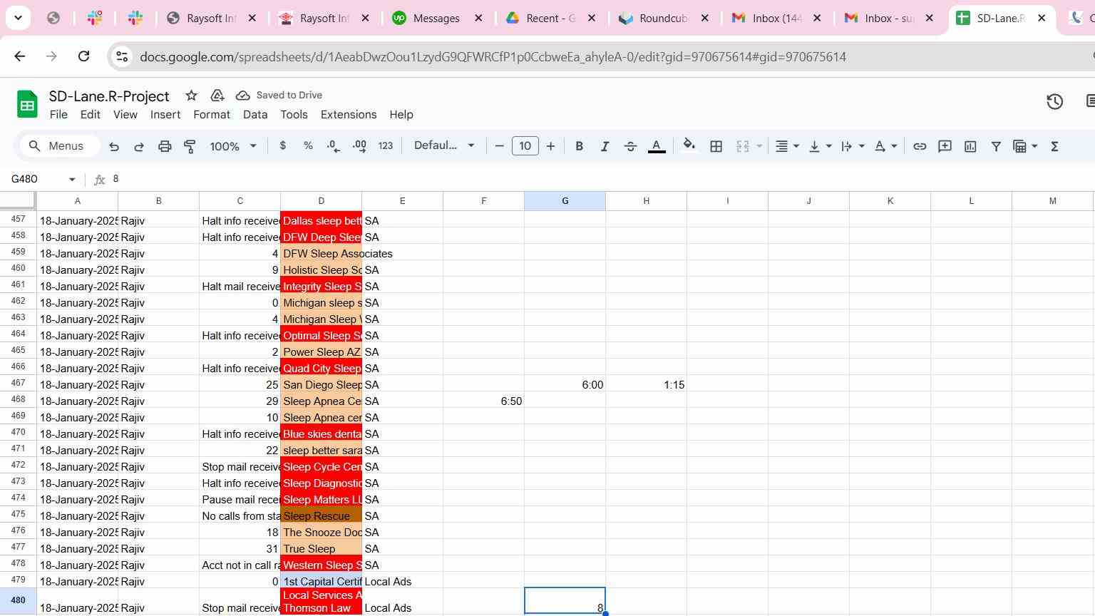This screenshot has width=1095, height=616.
Task: Click the Undo arrow icon
Action: pyautogui.click(x=114, y=146)
